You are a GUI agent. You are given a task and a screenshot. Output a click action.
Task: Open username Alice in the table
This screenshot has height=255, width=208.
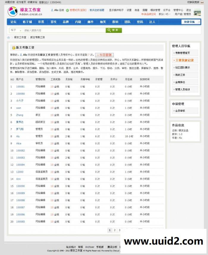[x=19, y=143]
